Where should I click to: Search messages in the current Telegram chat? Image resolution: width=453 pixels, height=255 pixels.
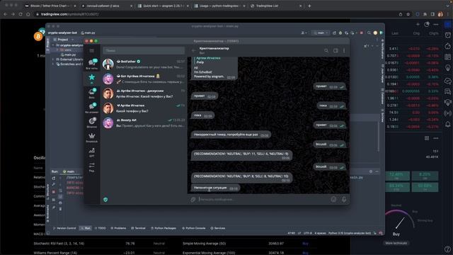pyautogui.click(x=326, y=50)
